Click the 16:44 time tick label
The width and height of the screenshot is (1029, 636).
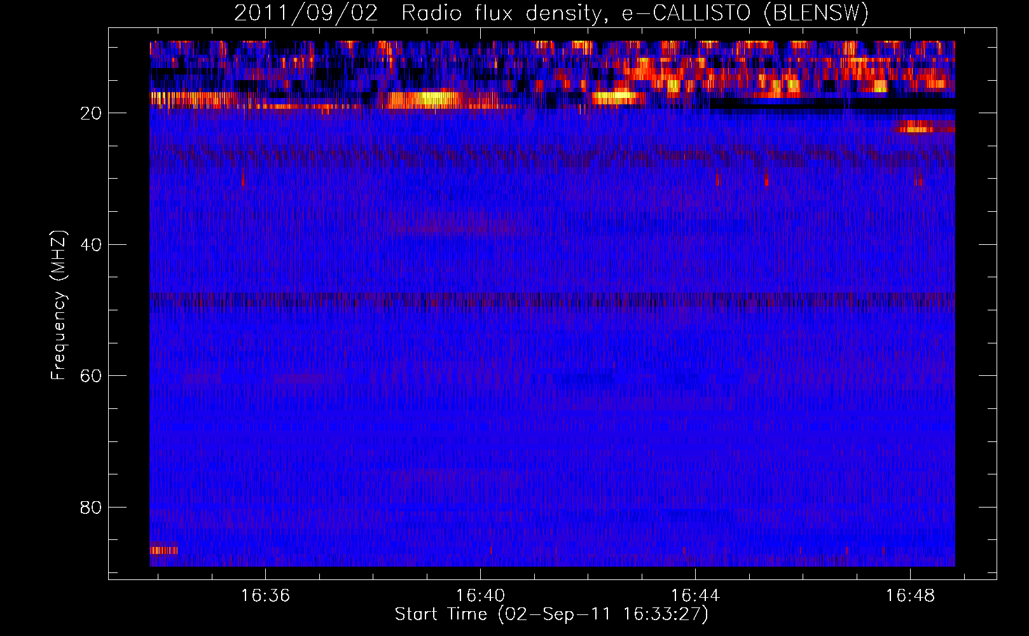(x=695, y=596)
